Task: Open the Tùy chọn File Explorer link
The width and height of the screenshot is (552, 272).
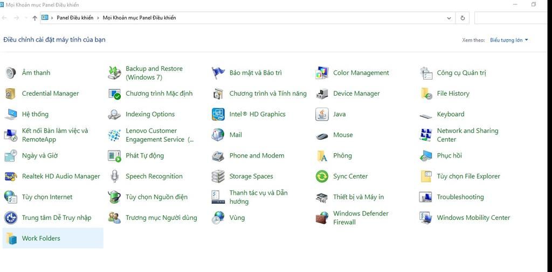Action: pos(468,176)
